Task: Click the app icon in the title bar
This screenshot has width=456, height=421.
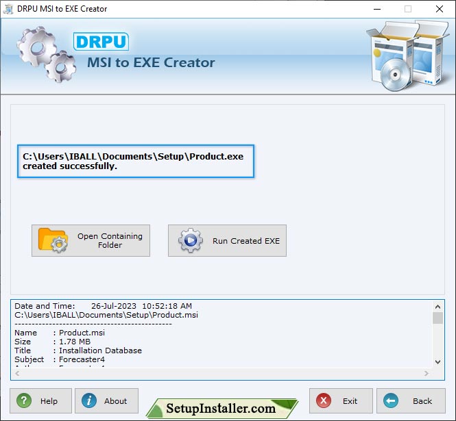Action: pyautogui.click(x=8, y=9)
